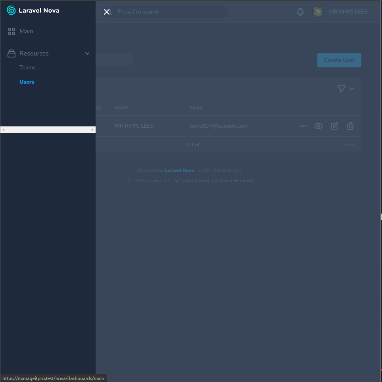Select the Main dashboard grid icon
This screenshot has height=382, width=382.
coord(11,31)
